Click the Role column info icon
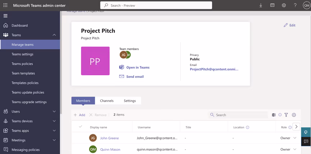 [x=290, y=127]
